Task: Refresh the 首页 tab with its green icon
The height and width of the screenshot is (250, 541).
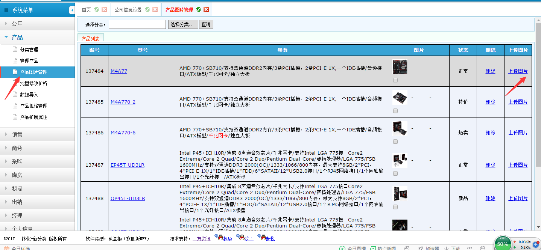Action: (x=97, y=10)
